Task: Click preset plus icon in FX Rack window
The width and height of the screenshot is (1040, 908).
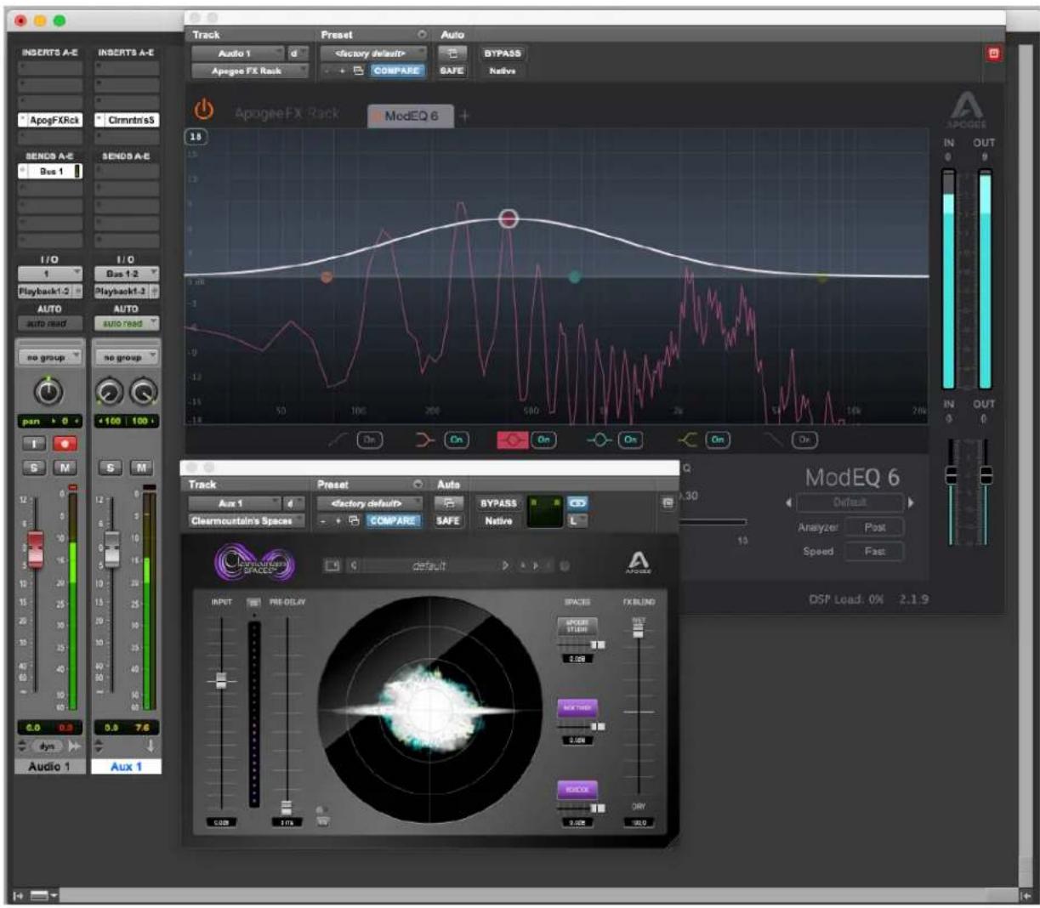Action: [342, 71]
